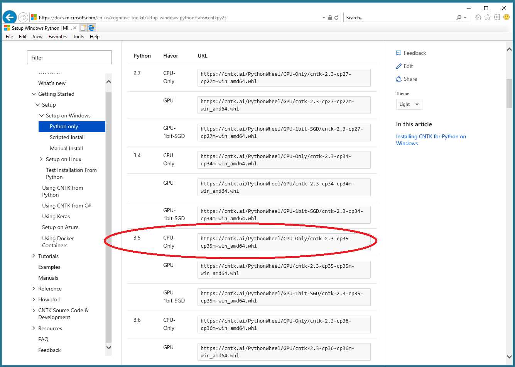This screenshot has height=367, width=515.
Task: Expand Setup on Linux node
Action: click(x=41, y=159)
